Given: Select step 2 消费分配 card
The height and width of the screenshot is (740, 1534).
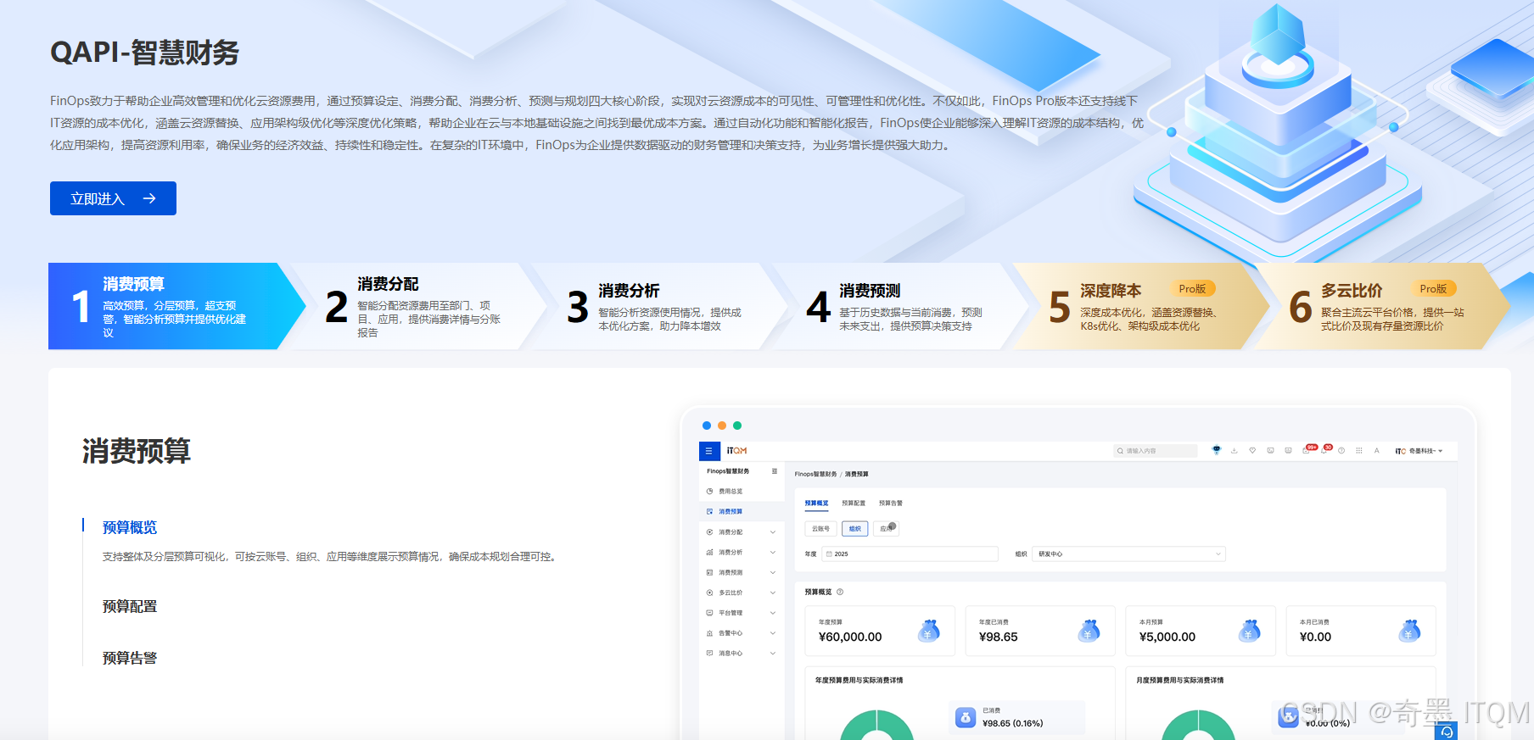Looking at the screenshot, I should pyautogui.click(x=416, y=306).
